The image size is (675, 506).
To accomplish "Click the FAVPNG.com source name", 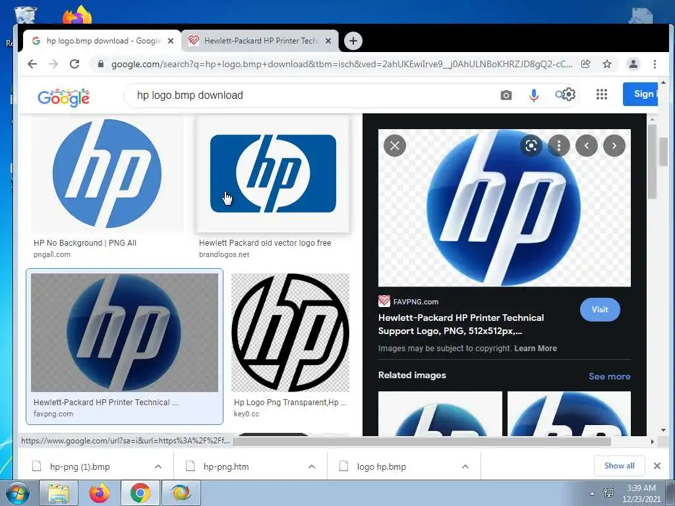I will coord(415,302).
